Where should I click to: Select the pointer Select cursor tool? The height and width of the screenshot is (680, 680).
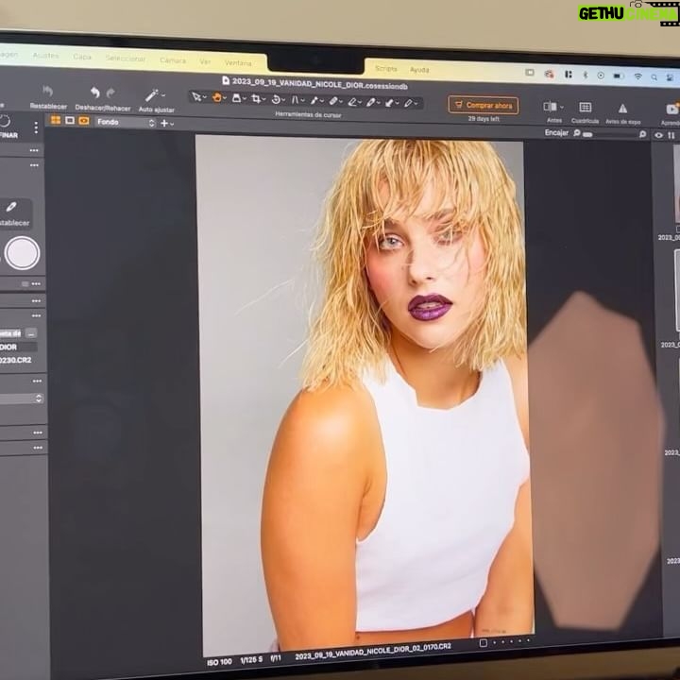[196, 96]
